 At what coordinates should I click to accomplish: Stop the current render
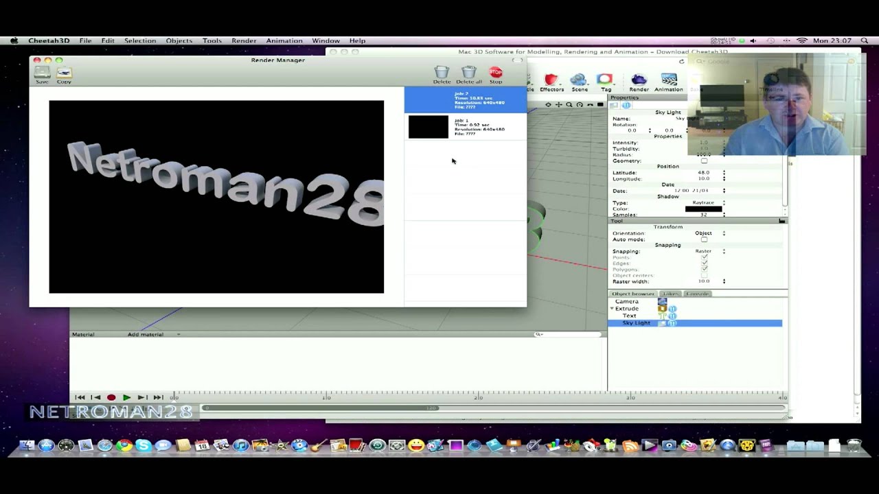tap(495, 74)
